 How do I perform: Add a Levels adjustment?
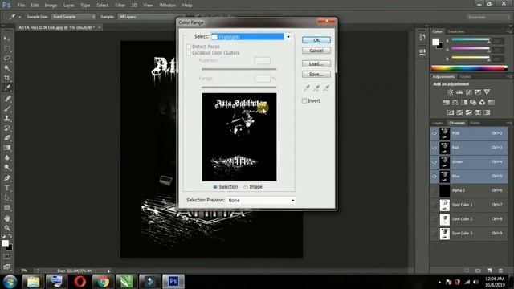click(459, 92)
